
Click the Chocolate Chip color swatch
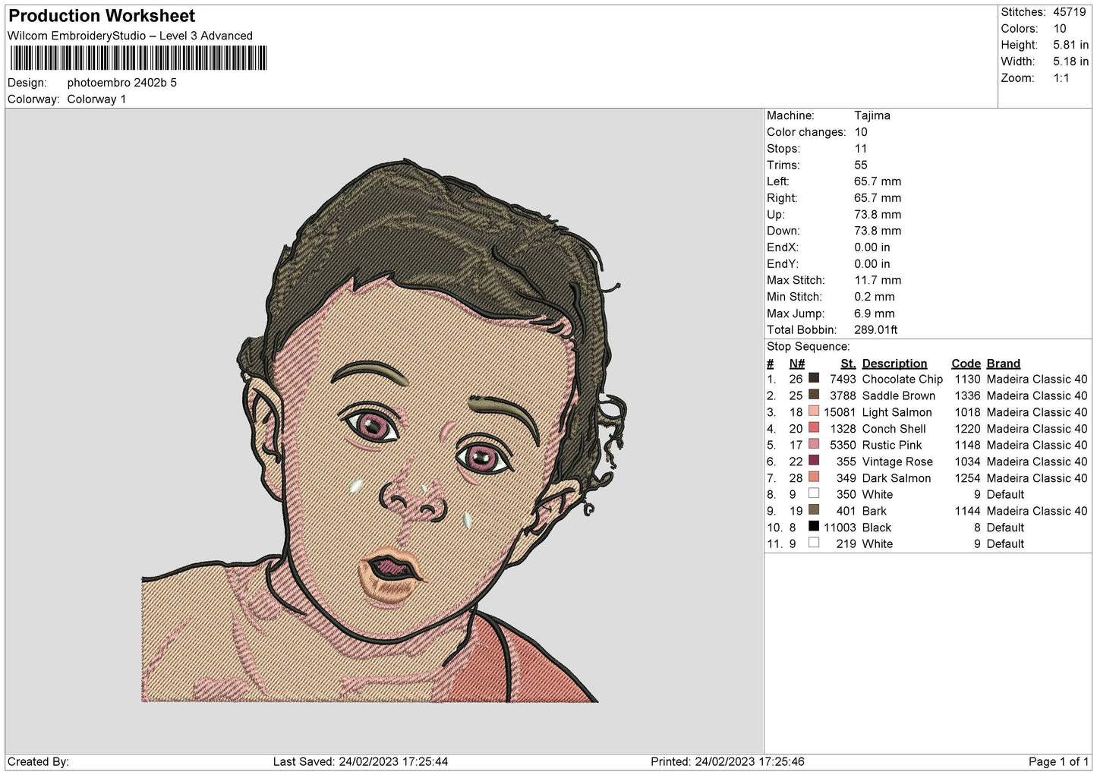[814, 378]
